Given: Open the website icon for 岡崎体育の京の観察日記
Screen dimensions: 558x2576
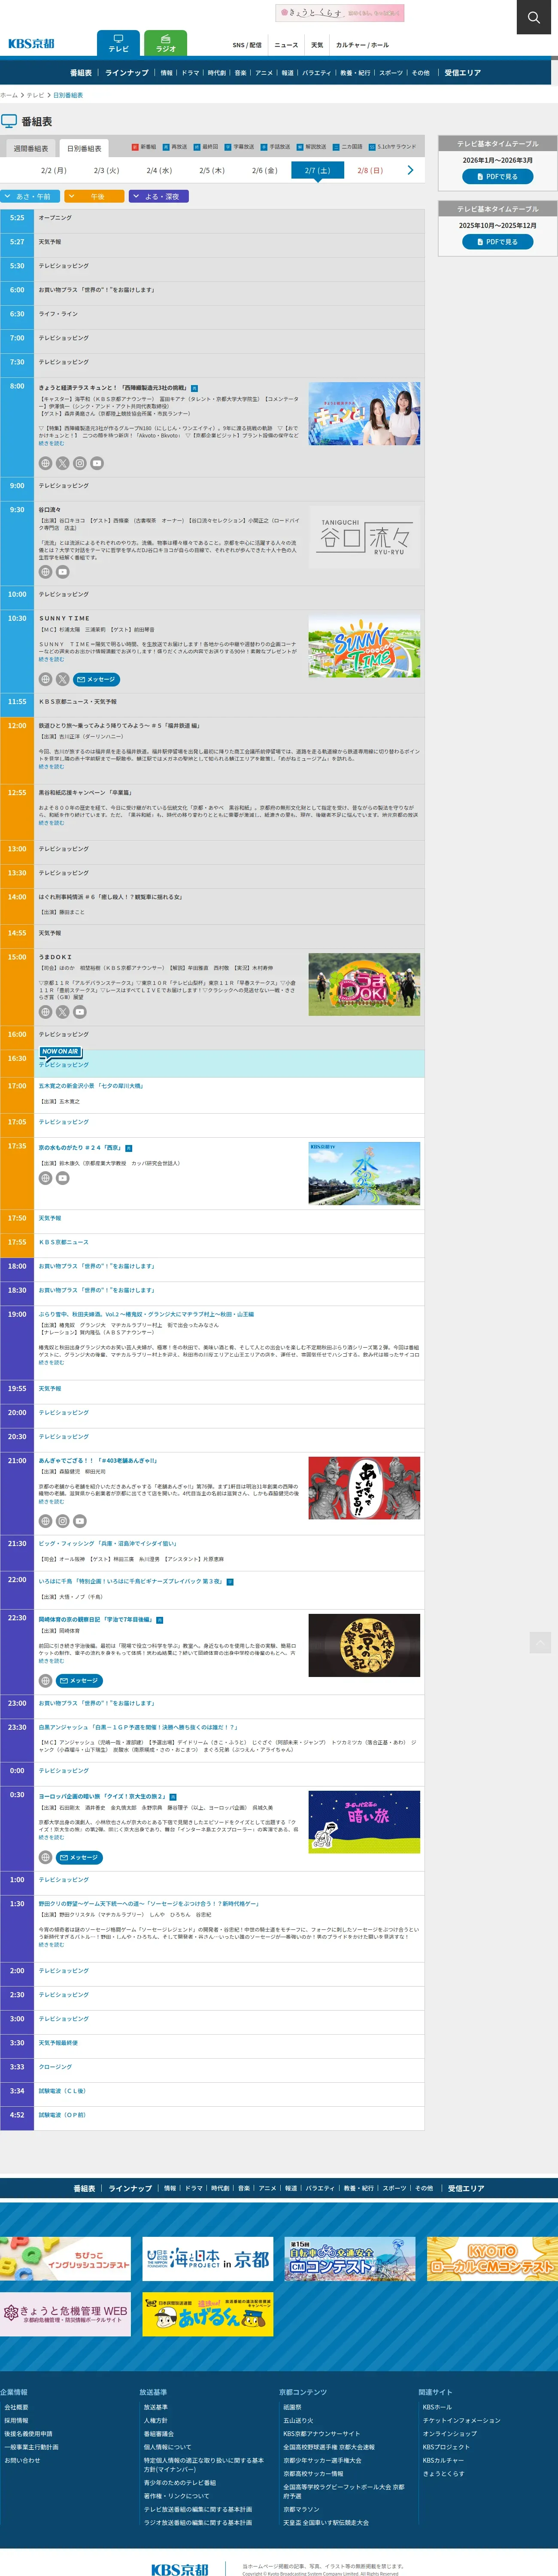Looking at the screenshot, I should click(45, 1681).
